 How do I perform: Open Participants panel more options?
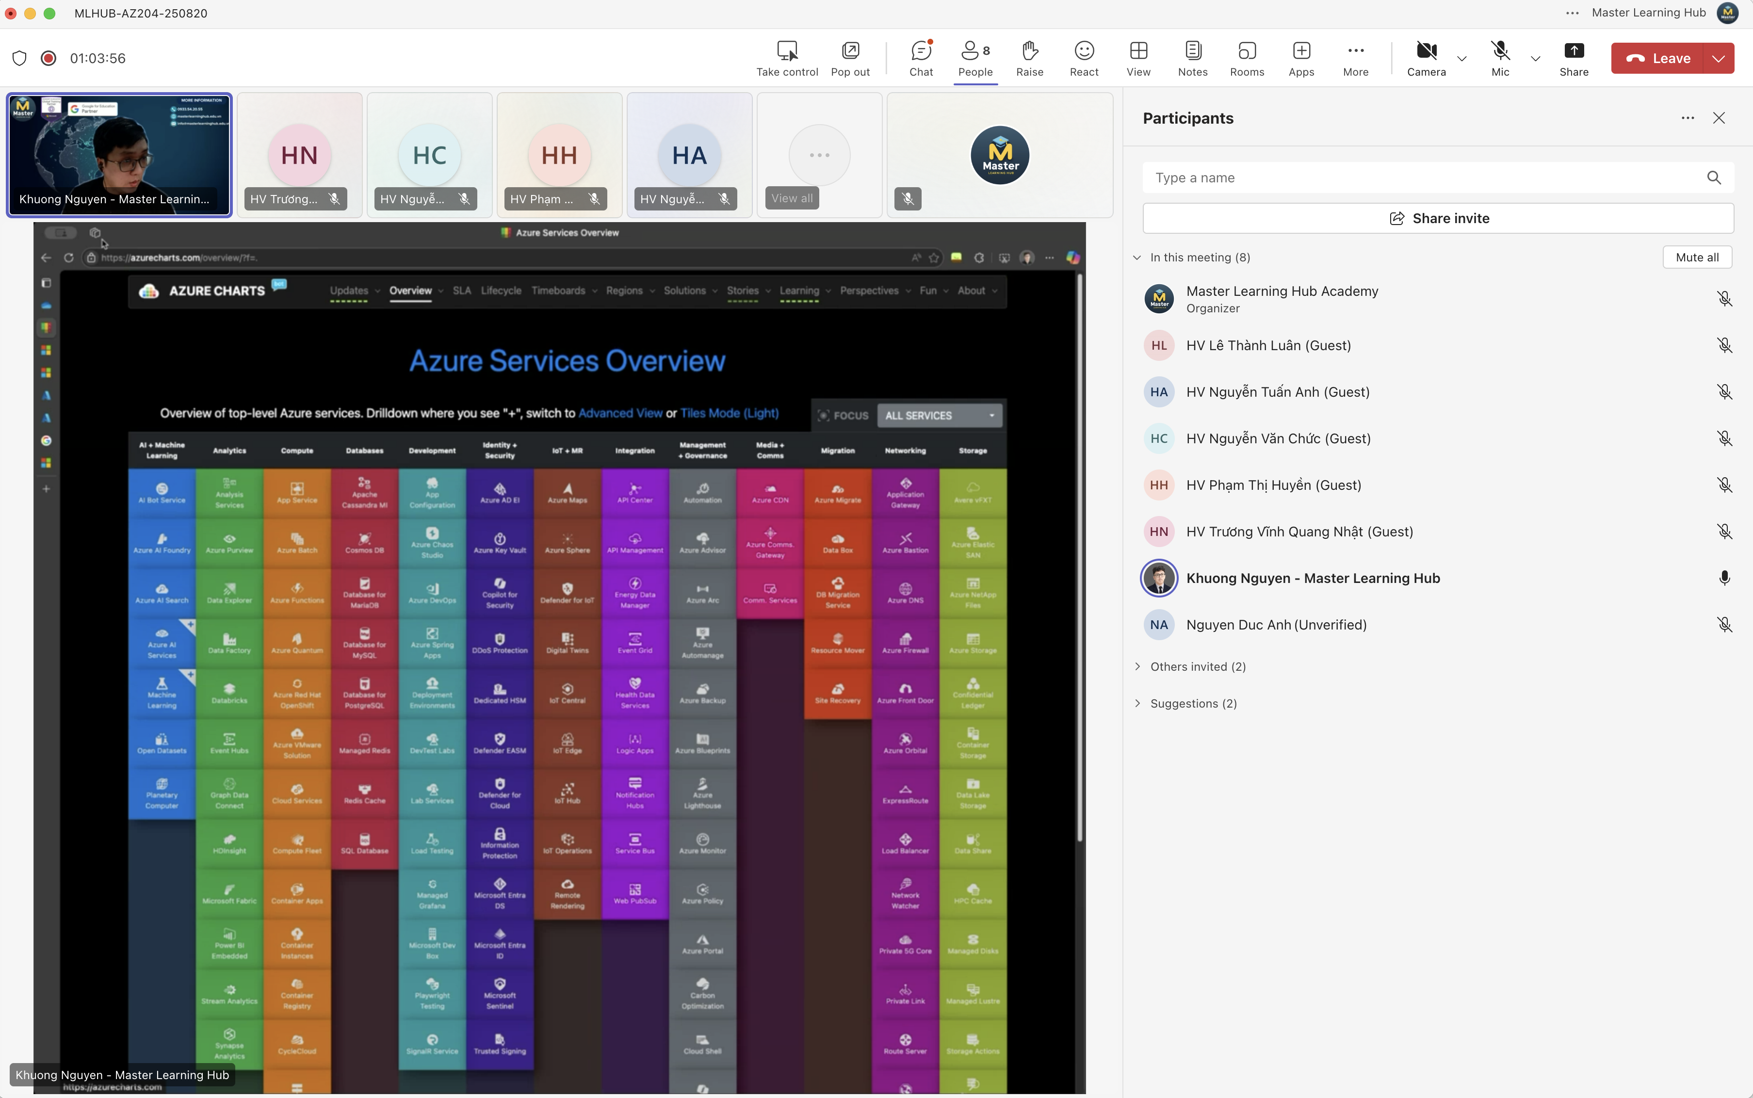1688,118
